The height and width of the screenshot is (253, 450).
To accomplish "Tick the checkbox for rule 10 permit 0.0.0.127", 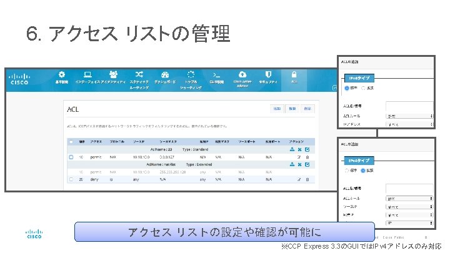I will 71,157.
